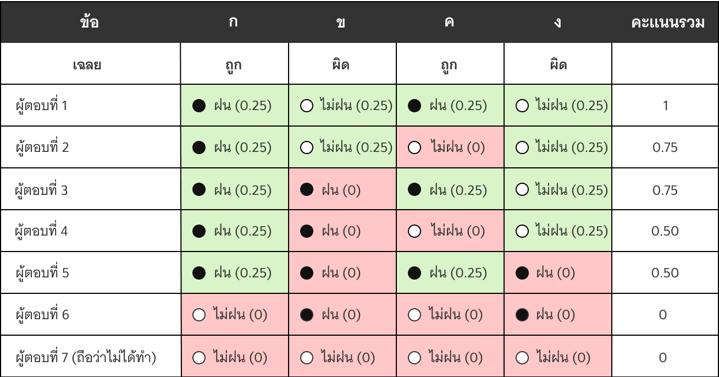The width and height of the screenshot is (719, 377).
Task: Toggle ผู้ตอบที่ 3 filled bubble in column ข
Action: click(308, 190)
